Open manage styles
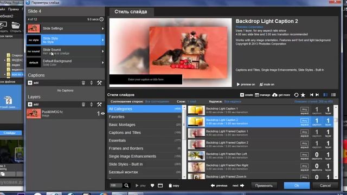This screenshot has width=347, height=195. tap(262, 95)
